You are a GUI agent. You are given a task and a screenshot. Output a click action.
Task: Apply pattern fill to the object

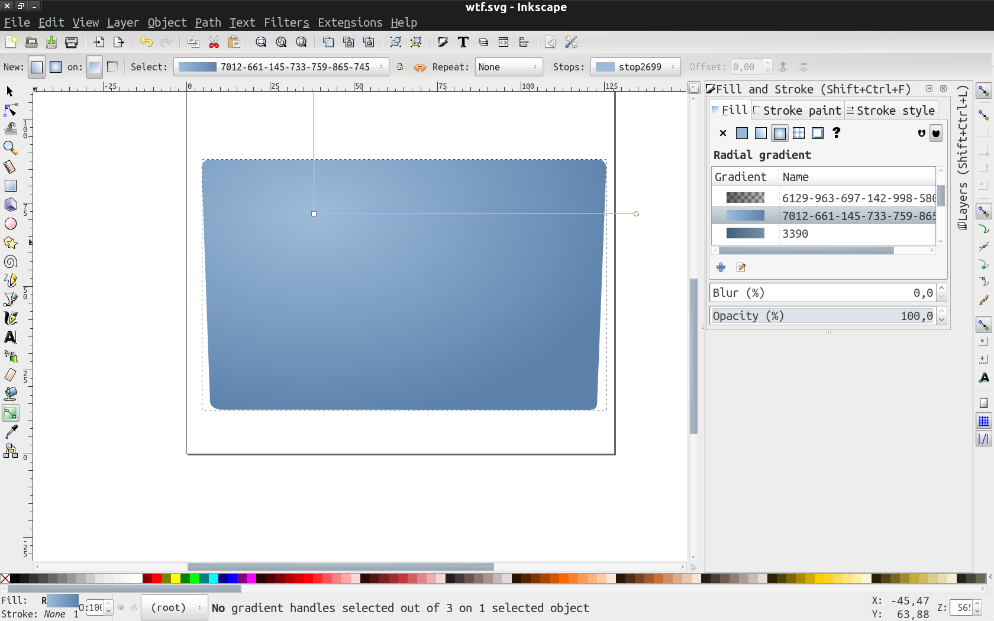click(x=798, y=133)
